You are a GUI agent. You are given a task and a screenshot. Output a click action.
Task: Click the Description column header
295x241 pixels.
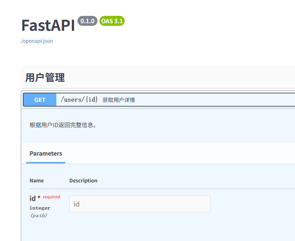click(83, 180)
